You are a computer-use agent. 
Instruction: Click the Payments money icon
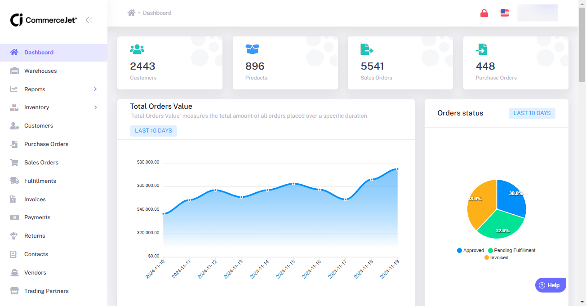click(x=14, y=217)
